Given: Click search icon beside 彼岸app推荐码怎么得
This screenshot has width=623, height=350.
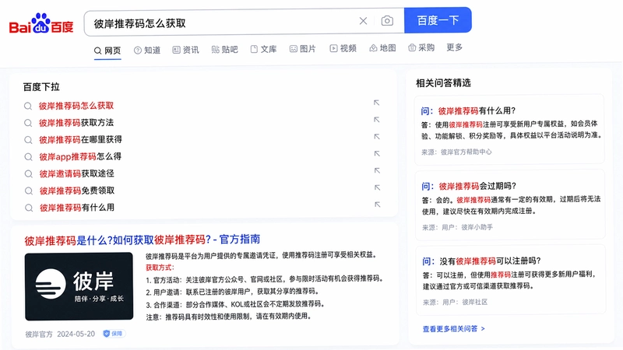Looking at the screenshot, I should tap(28, 157).
